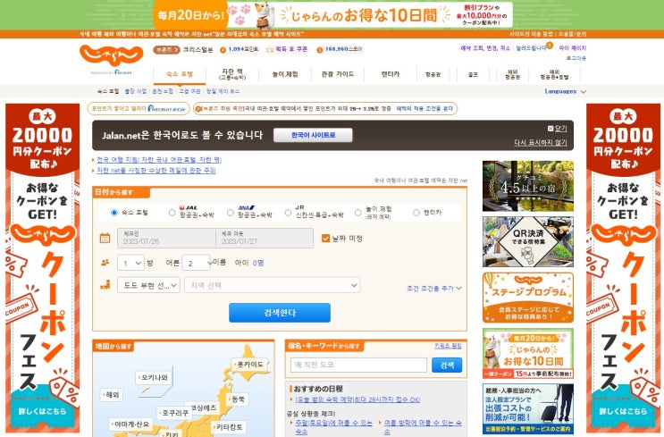The height and width of the screenshot is (437, 664).
Task: Click the keyword 검색 button
Action: coord(447,365)
